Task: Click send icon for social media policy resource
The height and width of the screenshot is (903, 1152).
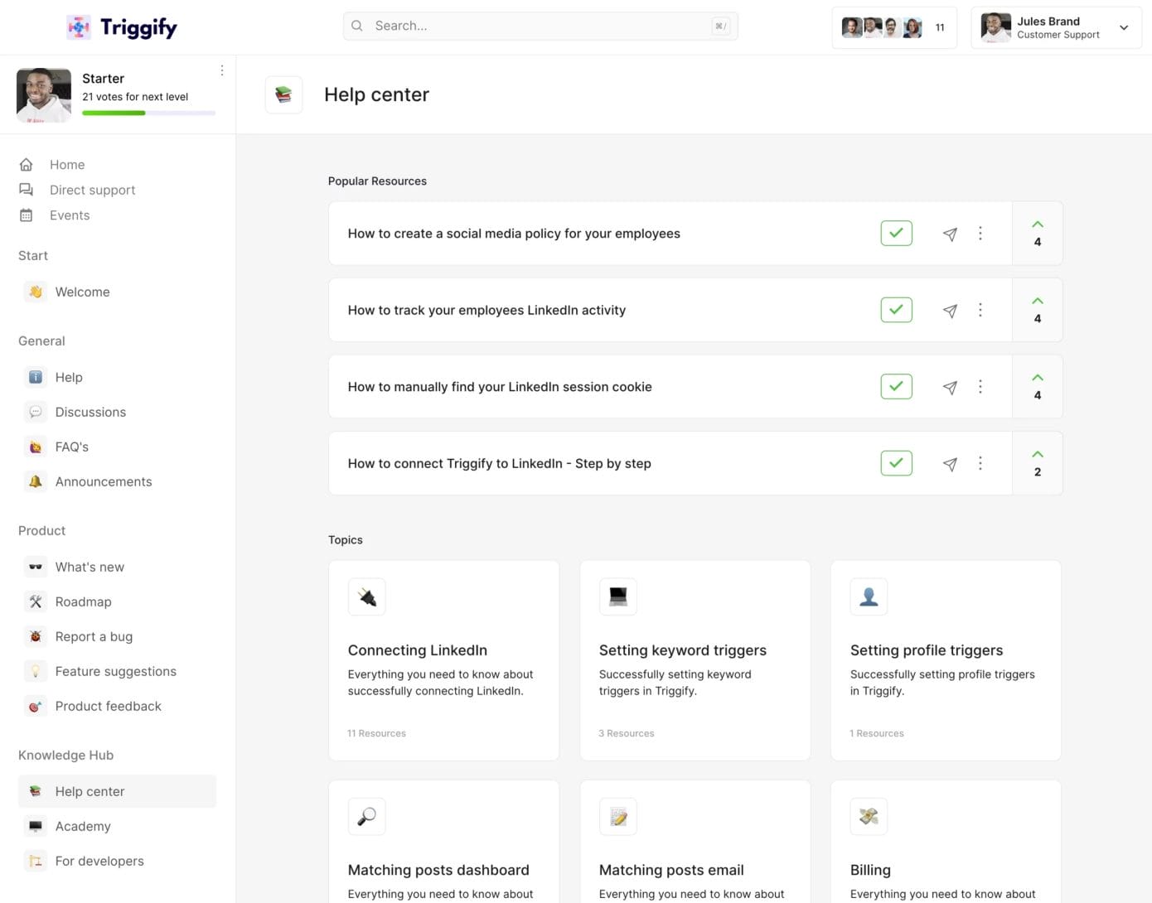Action: coord(950,234)
